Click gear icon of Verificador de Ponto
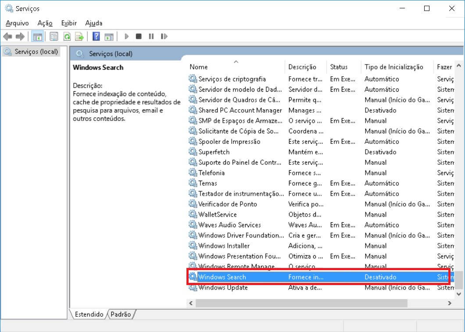465x332 pixels. pos(193,204)
